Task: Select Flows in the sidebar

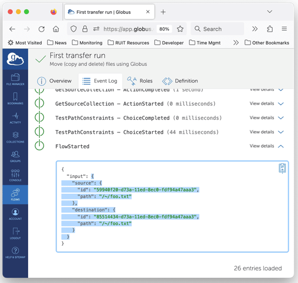Action: point(15,195)
